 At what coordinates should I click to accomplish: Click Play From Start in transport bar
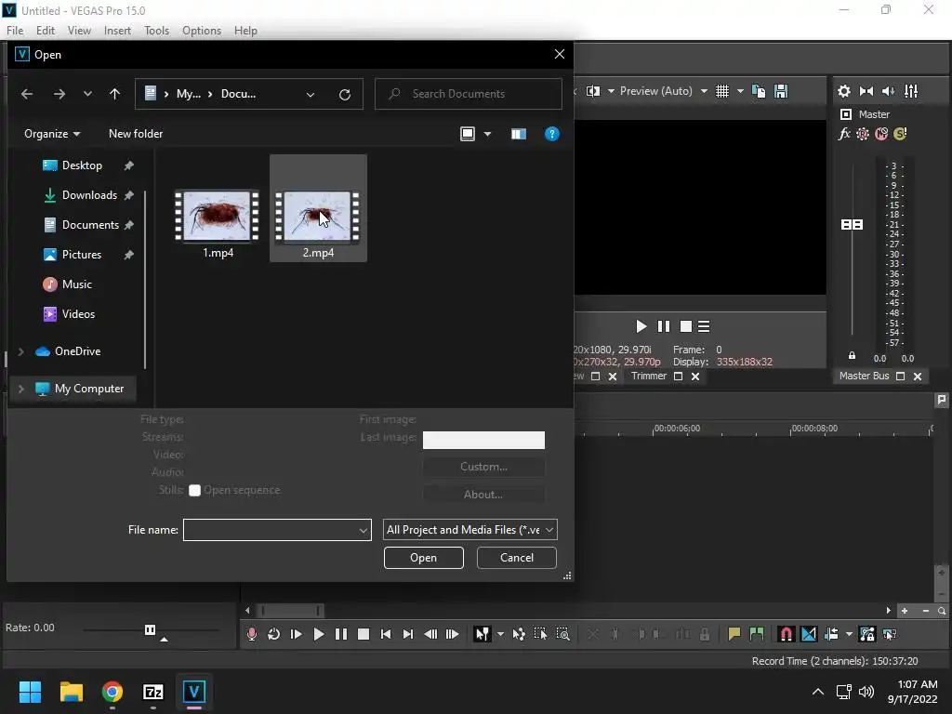click(x=297, y=634)
